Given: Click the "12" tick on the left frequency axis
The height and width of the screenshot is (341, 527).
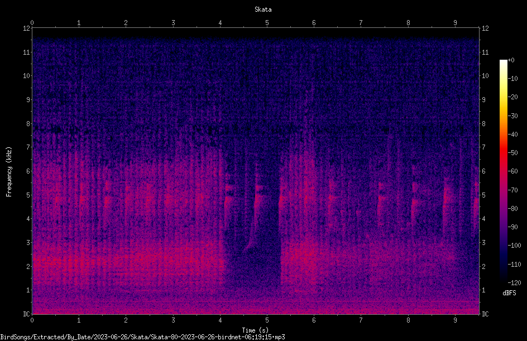Looking at the screenshot, I should click(27, 28).
